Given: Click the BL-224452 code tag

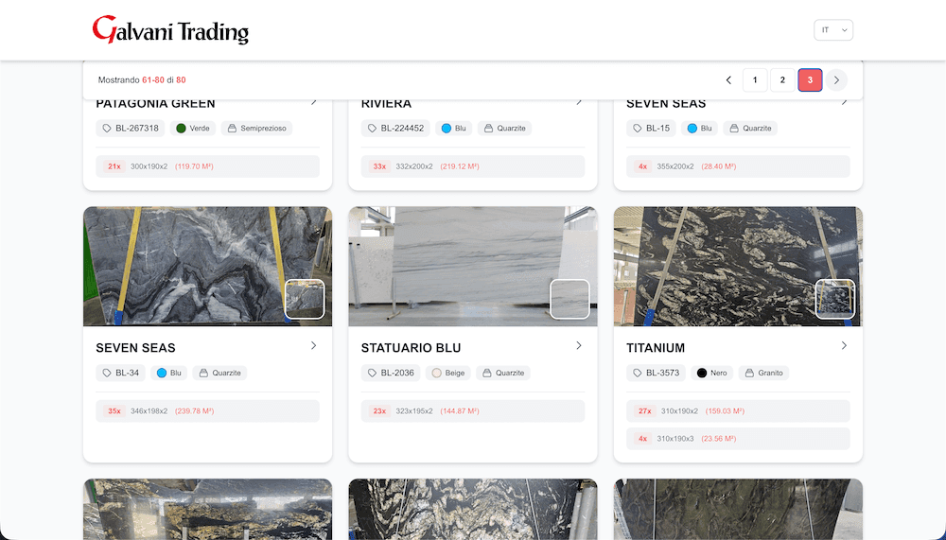Looking at the screenshot, I should [x=395, y=129].
